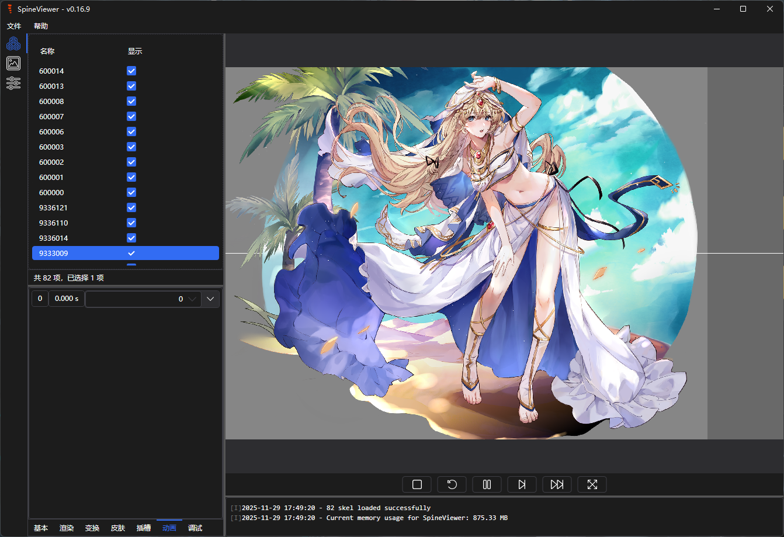Uncheck display checkbox for 600014
Viewport: 784px width, 537px height.
(131, 71)
